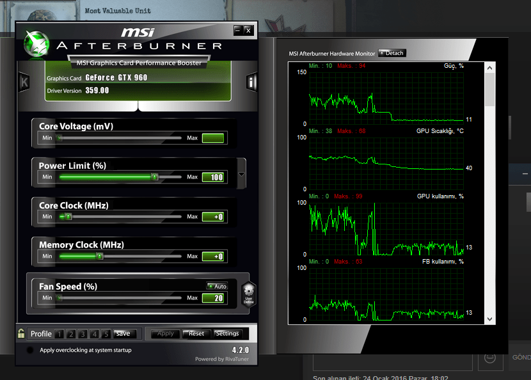The image size is (531, 380).
Task: Click the hardware monitor scroll down arrow
Action: click(489, 319)
